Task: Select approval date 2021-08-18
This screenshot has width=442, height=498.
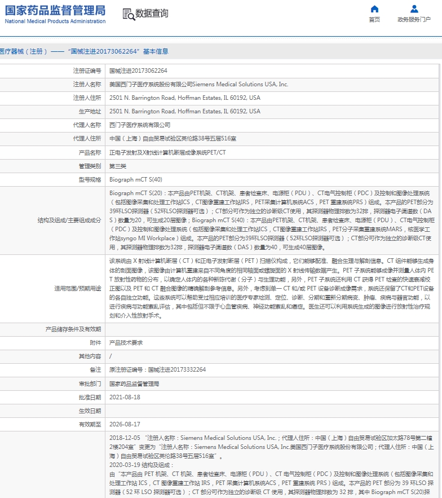Action: click(125, 397)
